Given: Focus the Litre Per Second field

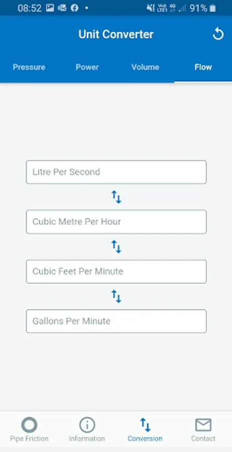Looking at the screenshot, I should (116, 172).
